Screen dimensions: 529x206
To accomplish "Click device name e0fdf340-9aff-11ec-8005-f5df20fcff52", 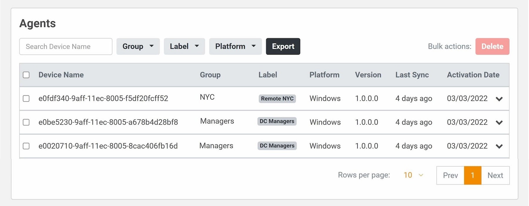I will pos(103,98).
